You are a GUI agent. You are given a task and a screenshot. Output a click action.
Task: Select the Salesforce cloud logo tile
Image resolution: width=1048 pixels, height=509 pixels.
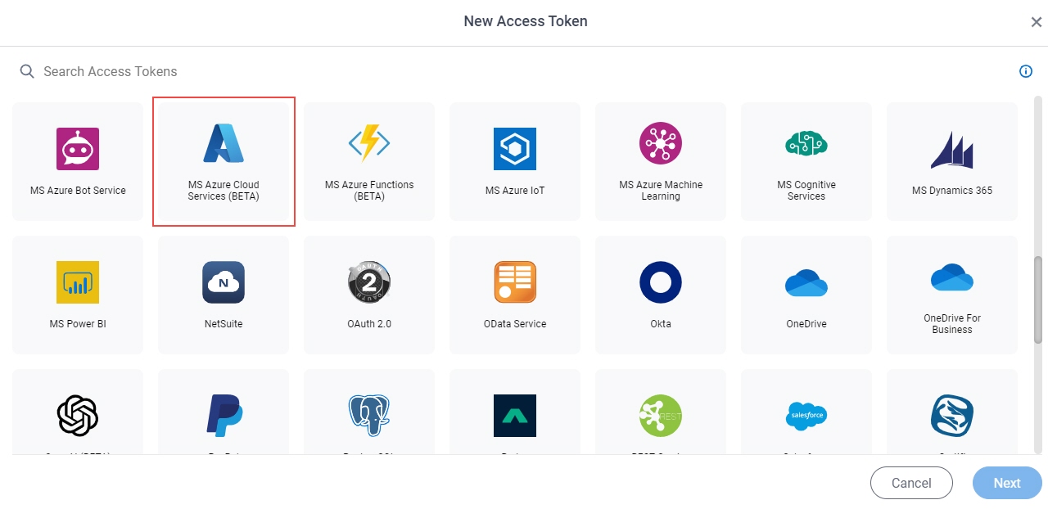806,412
